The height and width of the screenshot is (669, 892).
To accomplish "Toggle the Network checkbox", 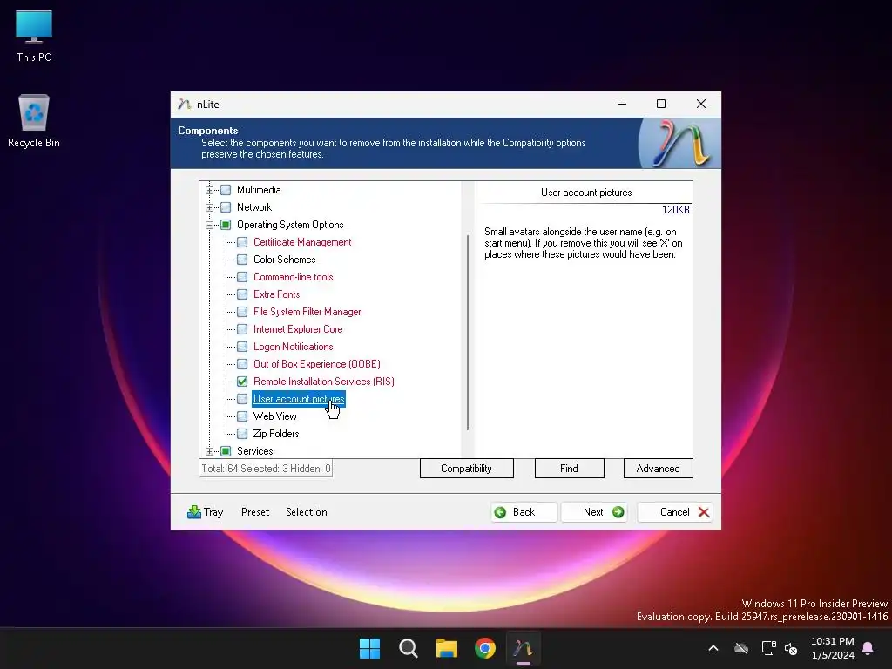I will click(x=226, y=207).
